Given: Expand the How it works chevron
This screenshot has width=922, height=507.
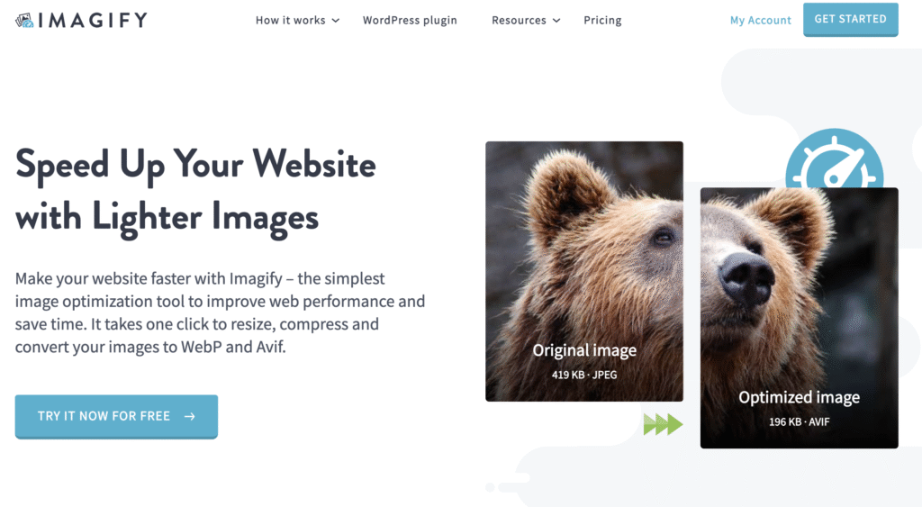Looking at the screenshot, I should 336,21.
